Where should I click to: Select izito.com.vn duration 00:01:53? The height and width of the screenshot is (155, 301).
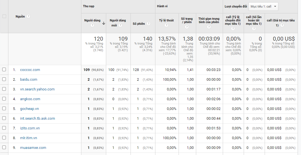click(214, 128)
